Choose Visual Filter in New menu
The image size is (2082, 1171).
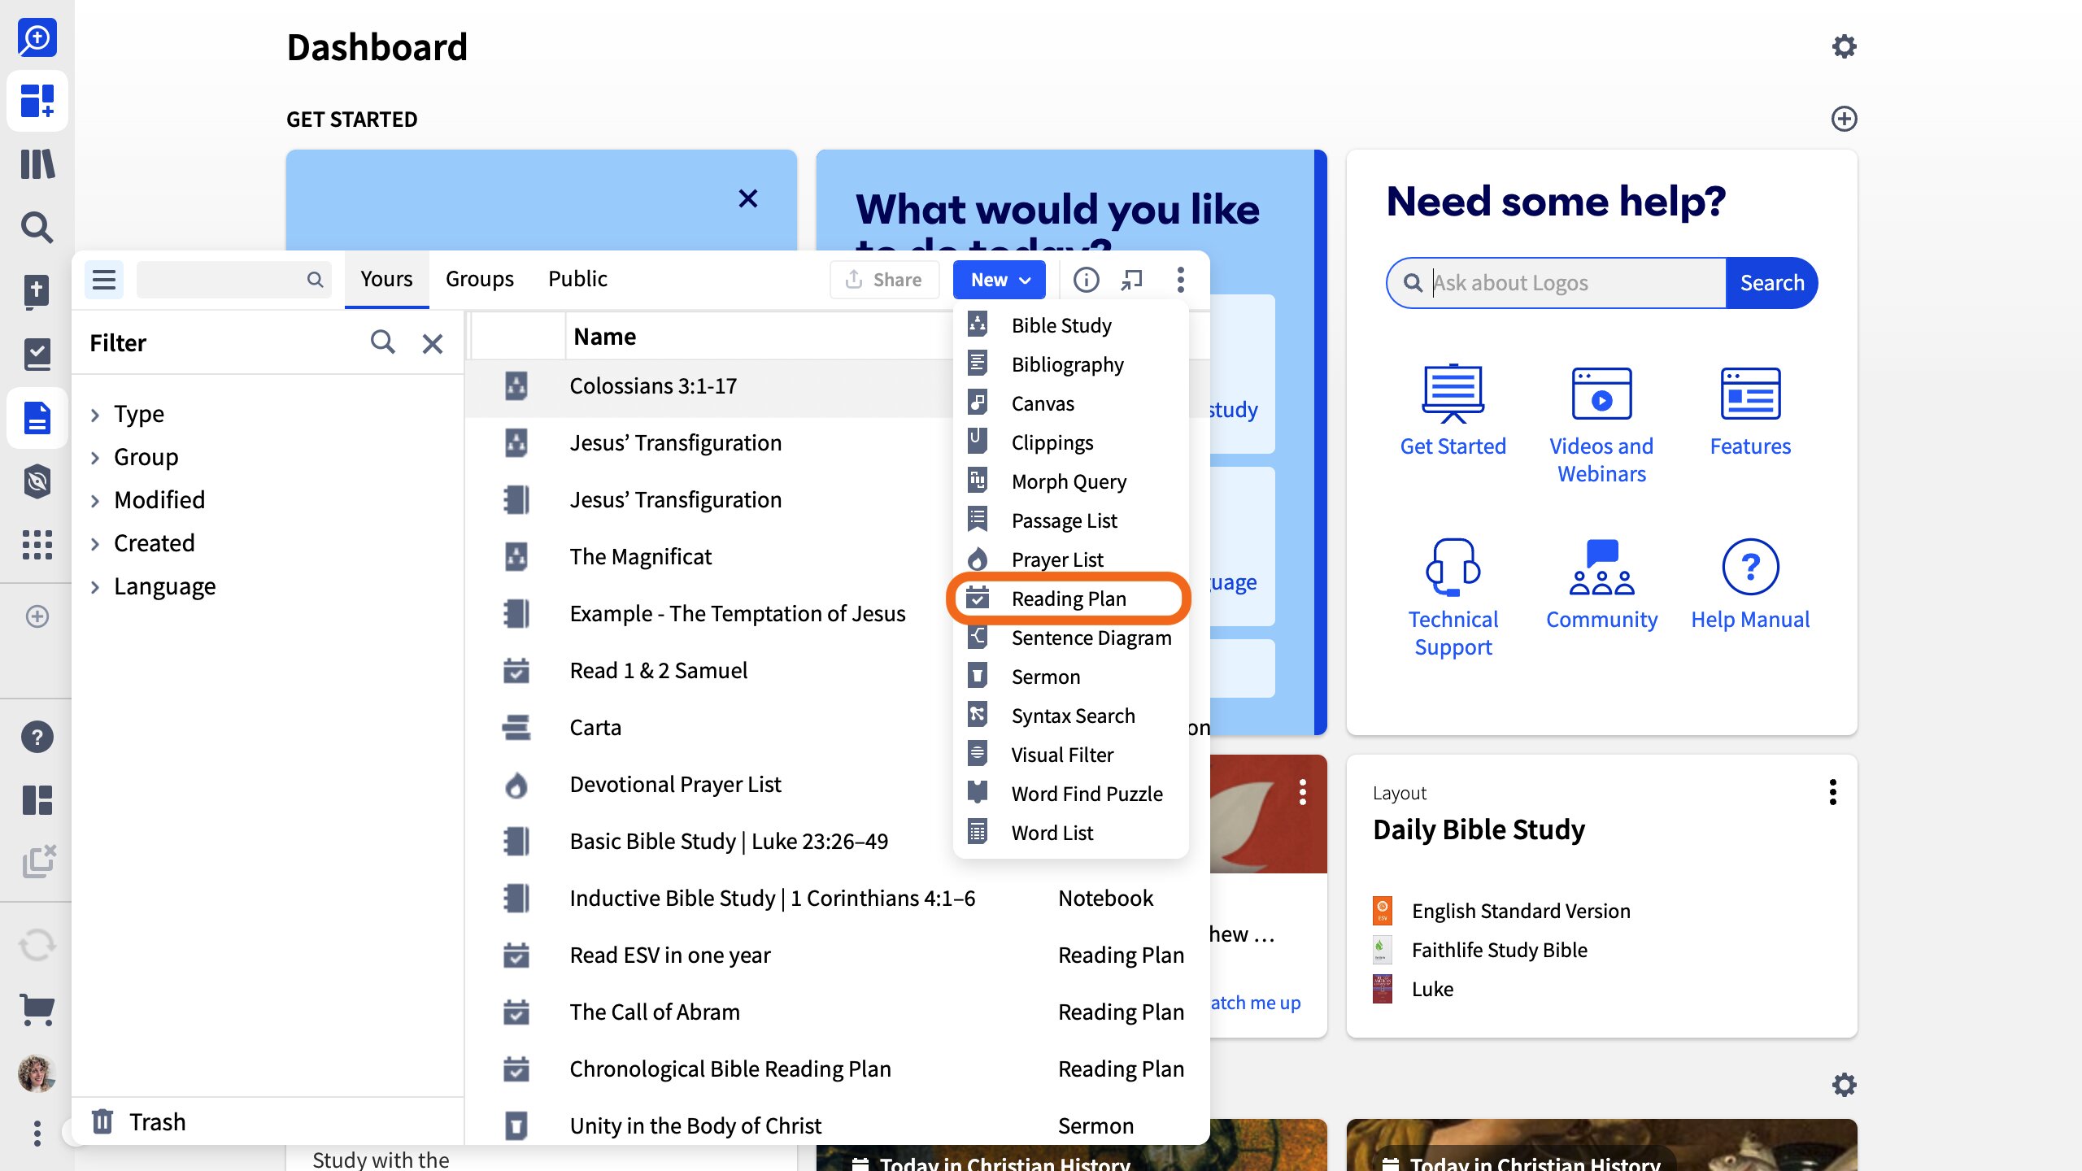pos(1069,755)
